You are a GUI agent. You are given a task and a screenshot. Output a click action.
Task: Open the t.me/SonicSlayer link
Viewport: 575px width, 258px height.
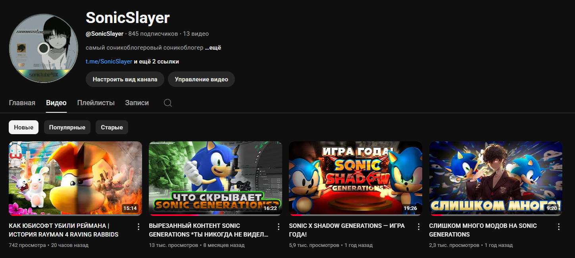109,62
